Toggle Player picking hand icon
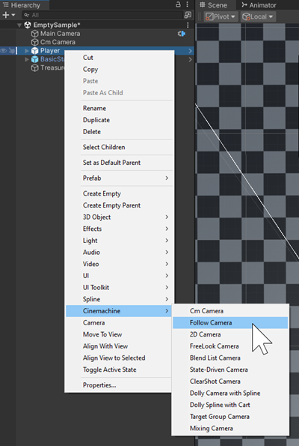This screenshot has width=299, height=446. (x=12, y=51)
